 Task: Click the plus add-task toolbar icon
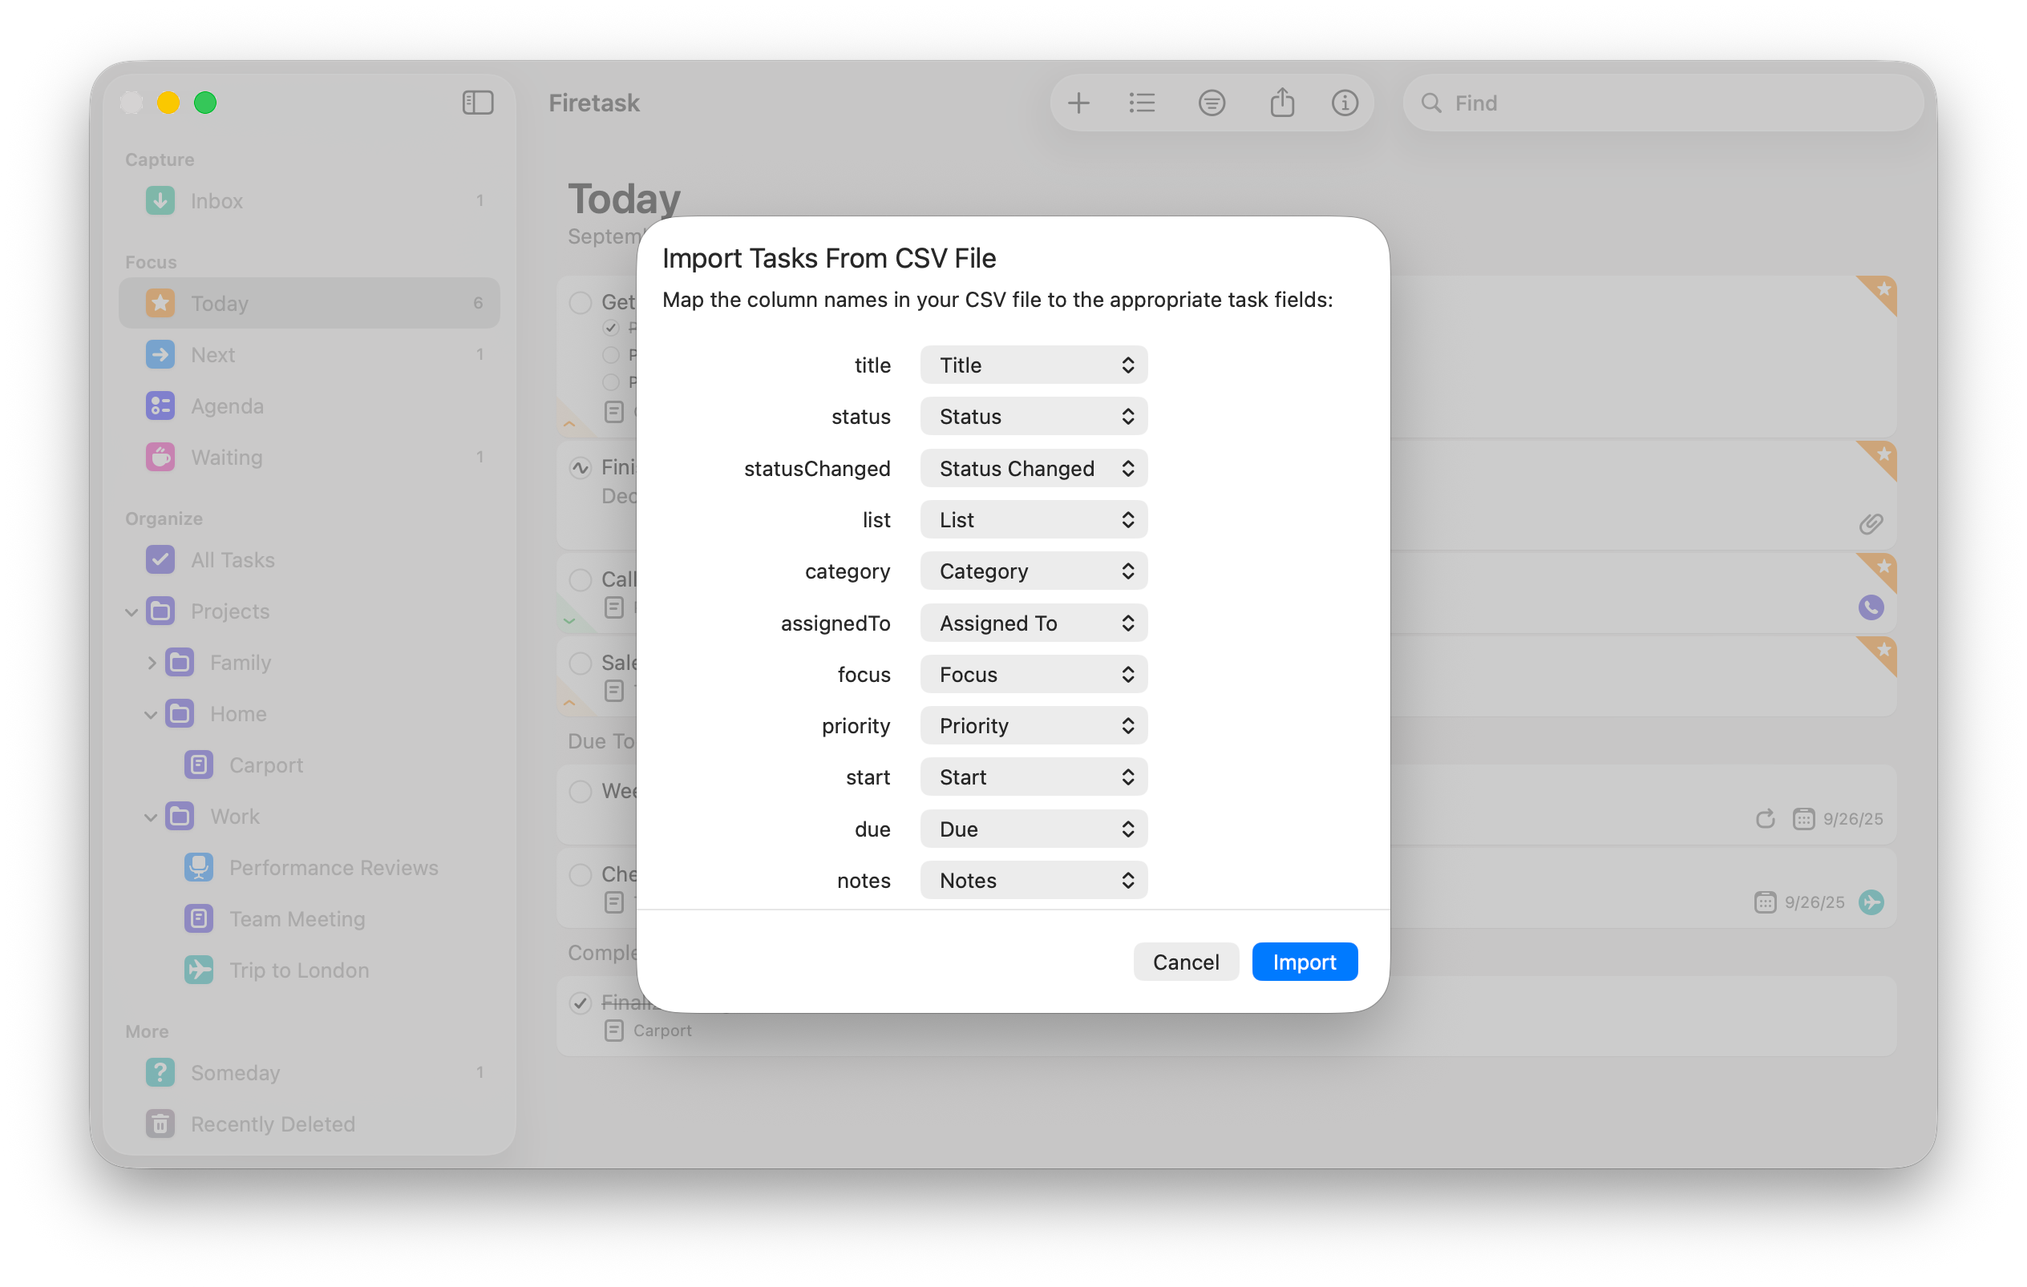(x=1078, y=103)
